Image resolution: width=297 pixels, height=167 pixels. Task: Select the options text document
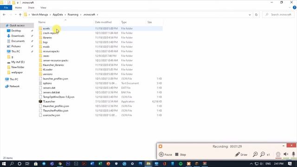coord(47,83)
